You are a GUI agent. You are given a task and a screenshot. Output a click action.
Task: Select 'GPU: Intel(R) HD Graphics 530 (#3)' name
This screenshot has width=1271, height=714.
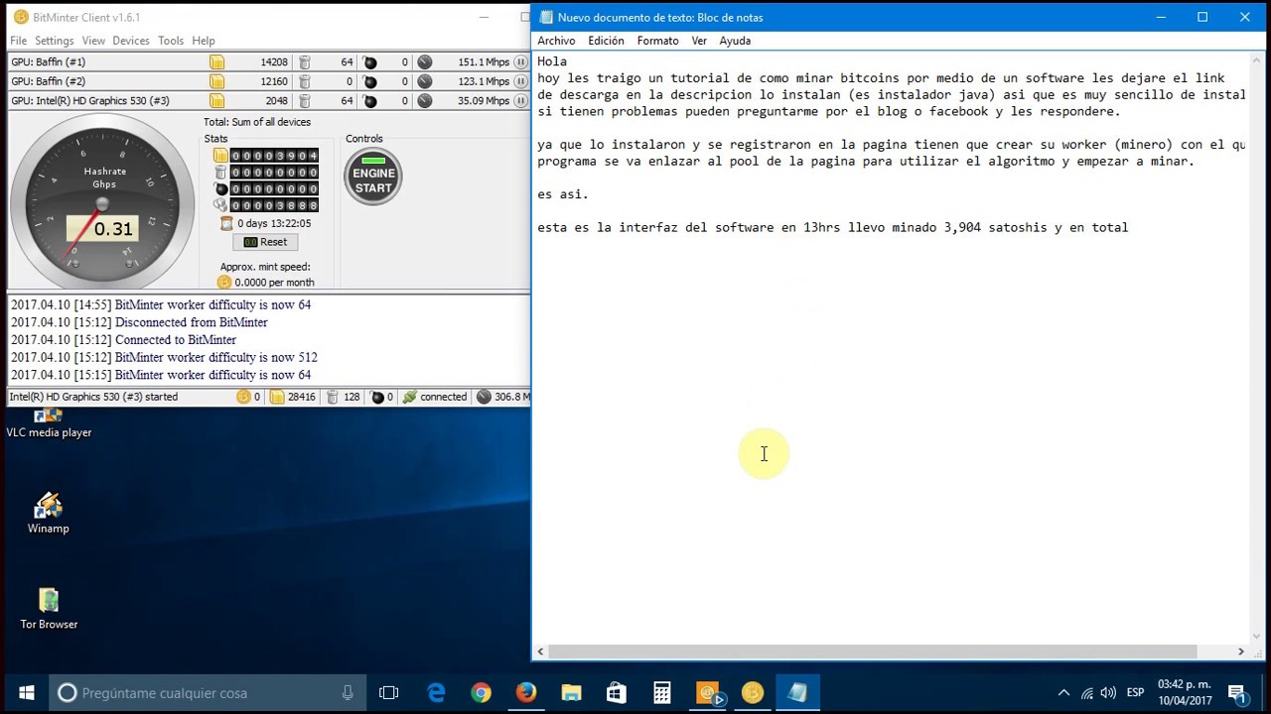click(x=90, y=100)
